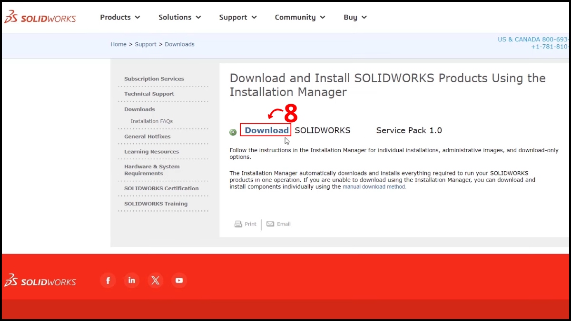Click the Print link
This screenshot has width=571, height=321.
250,224
